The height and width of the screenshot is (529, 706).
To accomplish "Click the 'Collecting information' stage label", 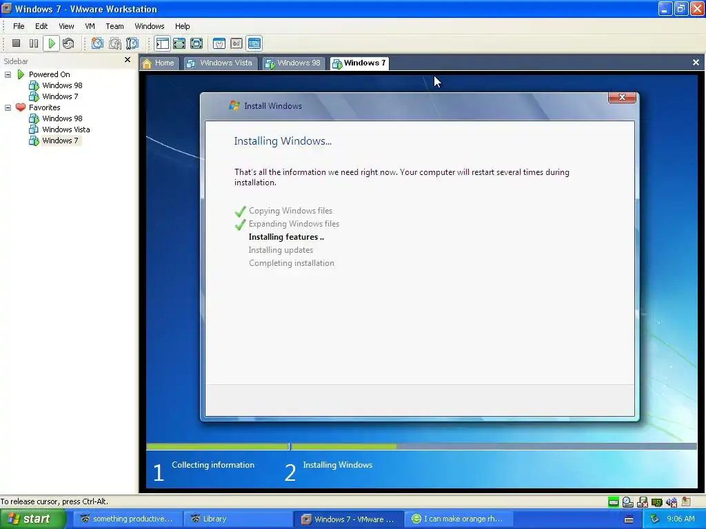I will tap(213, 465).
